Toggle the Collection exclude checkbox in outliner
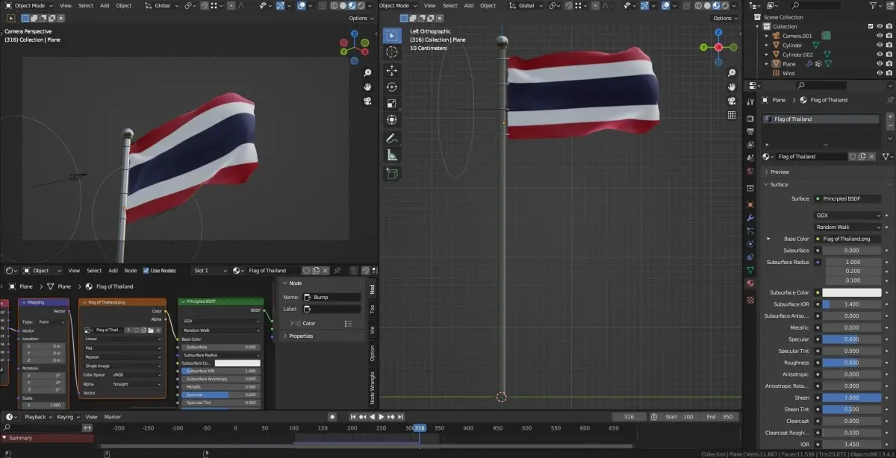 pyautogui.click(x=871, y=26)
